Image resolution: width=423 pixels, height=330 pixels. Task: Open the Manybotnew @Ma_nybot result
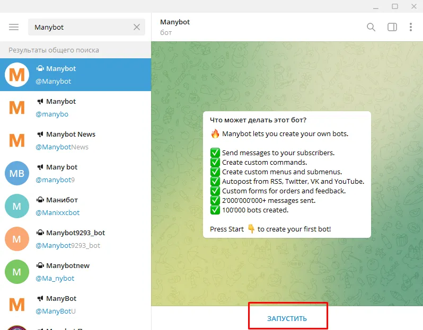coord(75,272)
